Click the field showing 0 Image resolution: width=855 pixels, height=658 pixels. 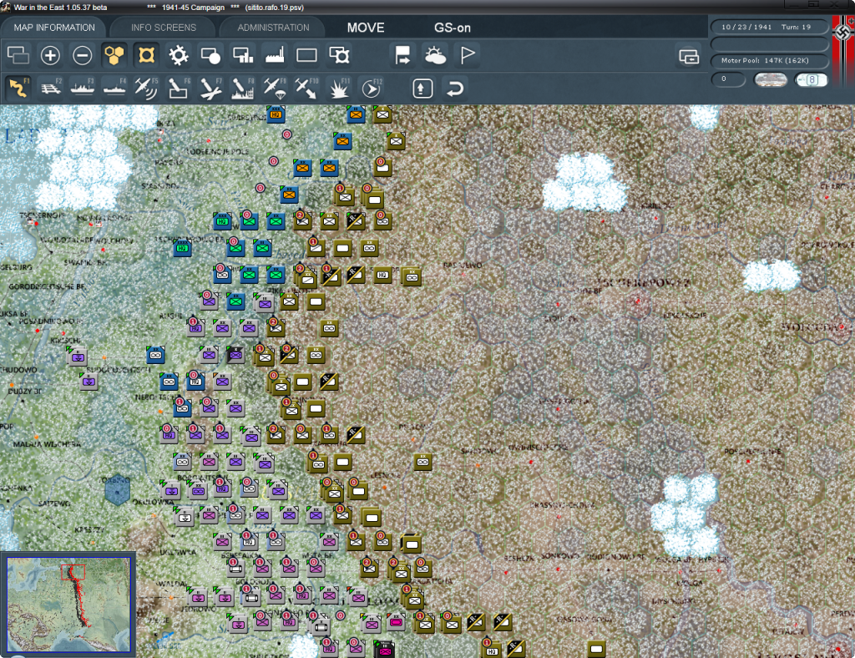tap(728, 79)
